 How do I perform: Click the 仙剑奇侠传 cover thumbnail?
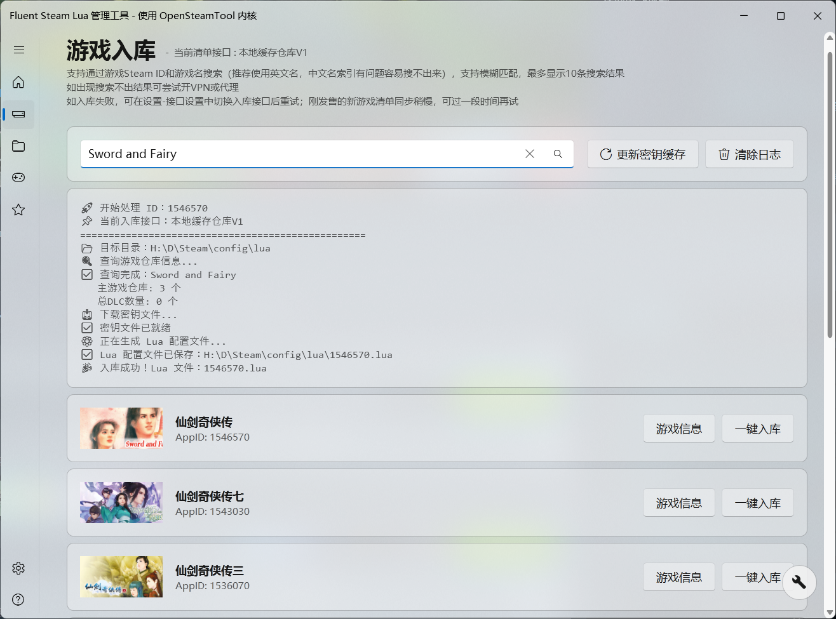click(x=121, y=429)
